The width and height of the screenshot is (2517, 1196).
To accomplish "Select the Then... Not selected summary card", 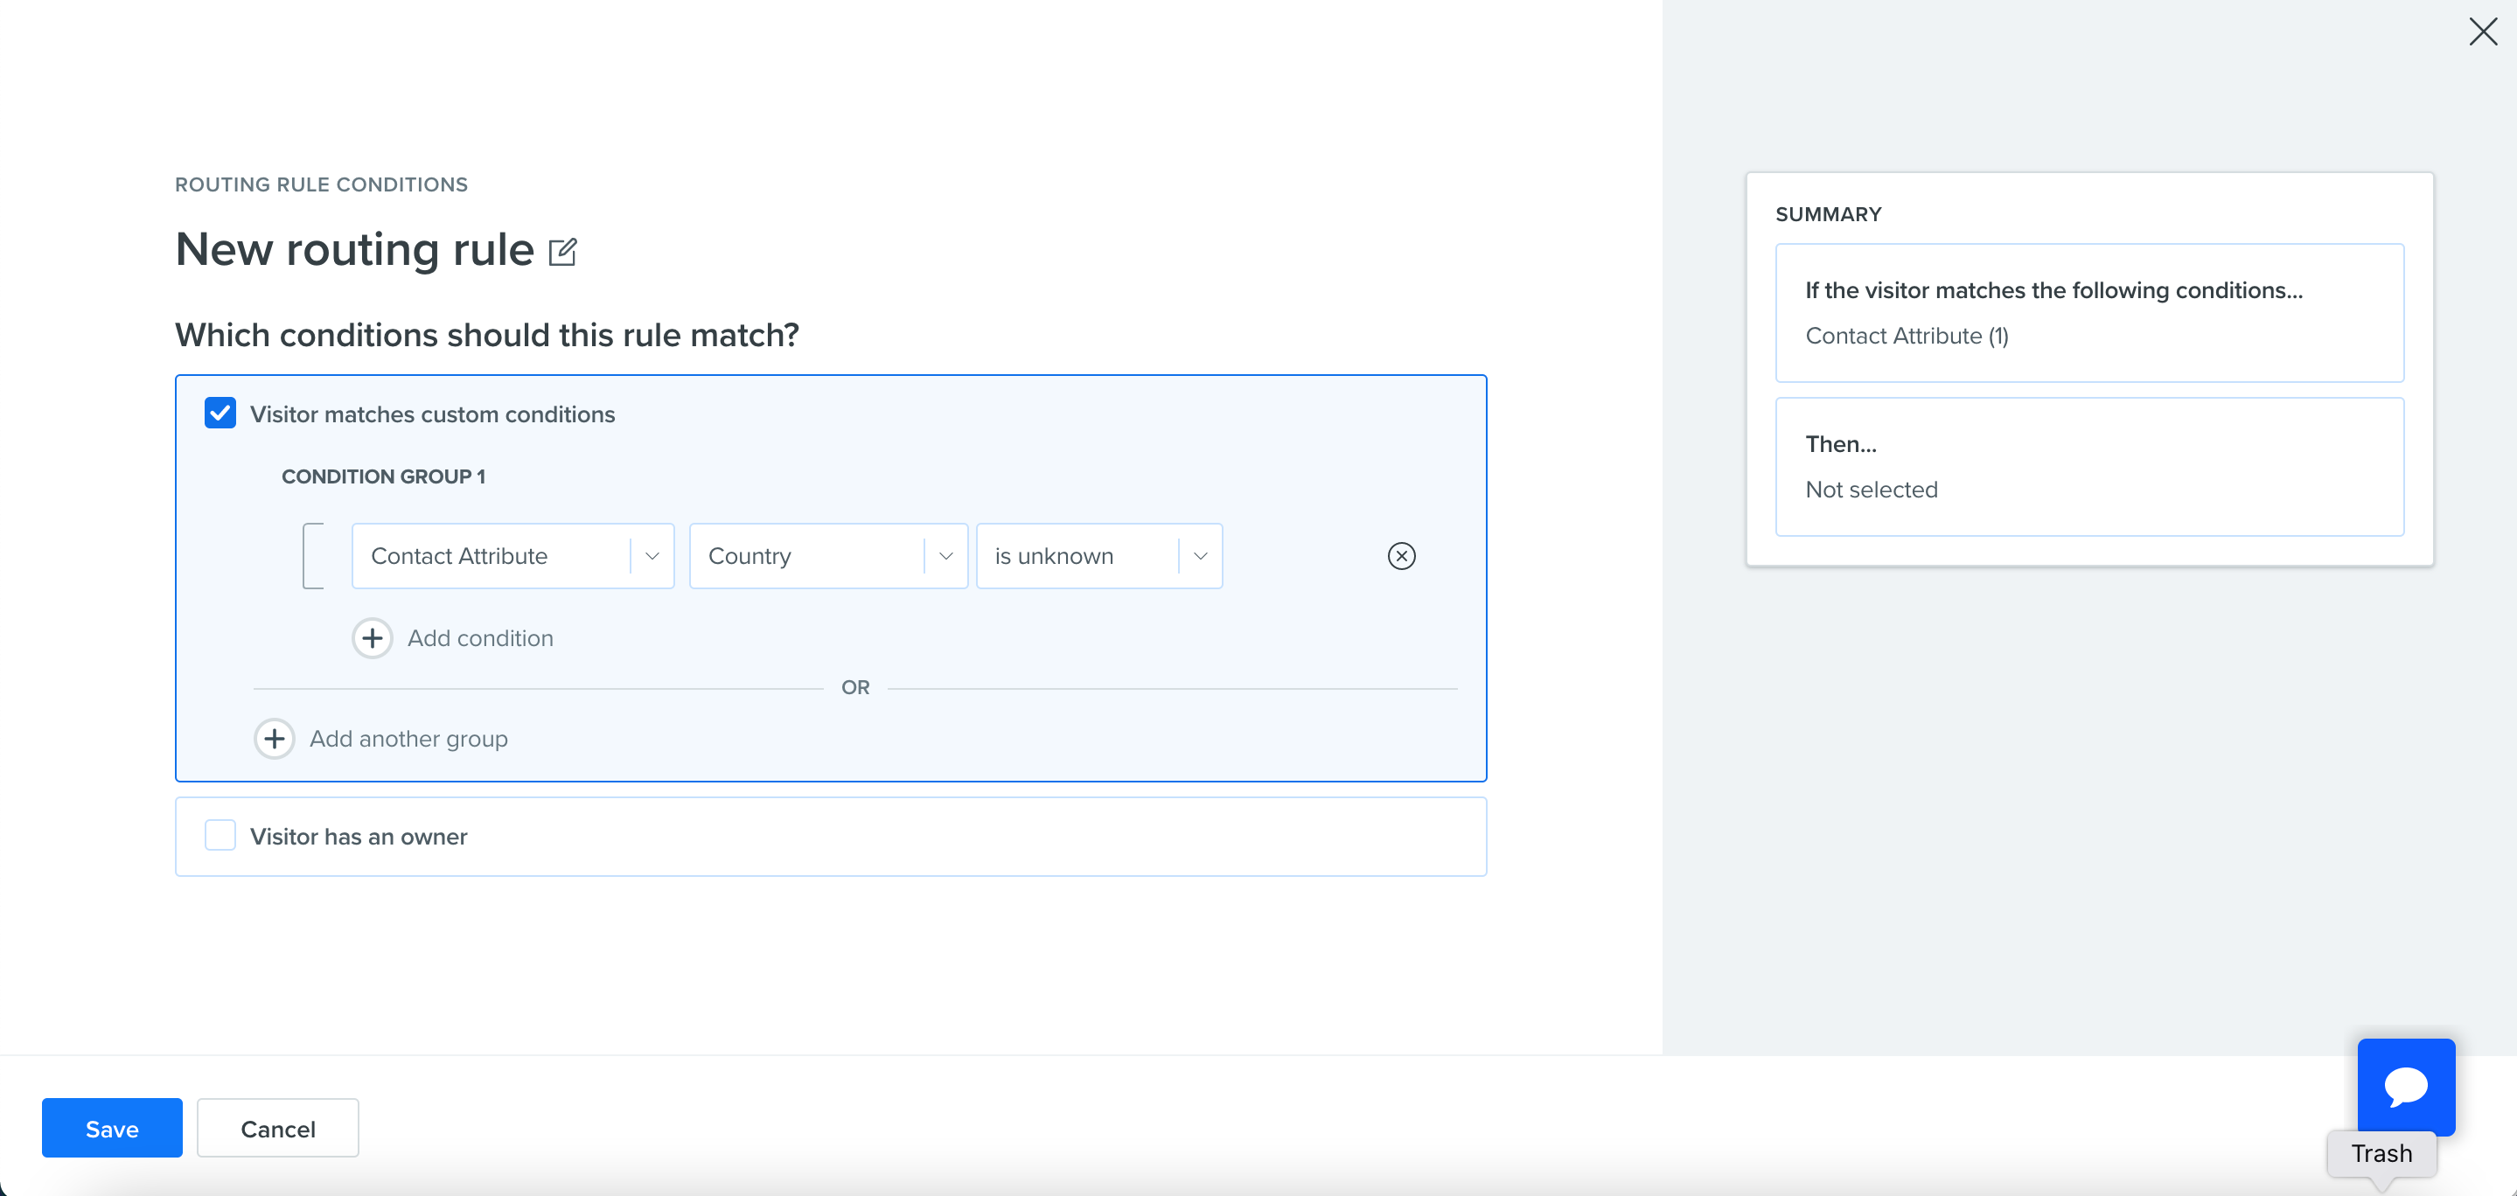I will point(2089,466).
